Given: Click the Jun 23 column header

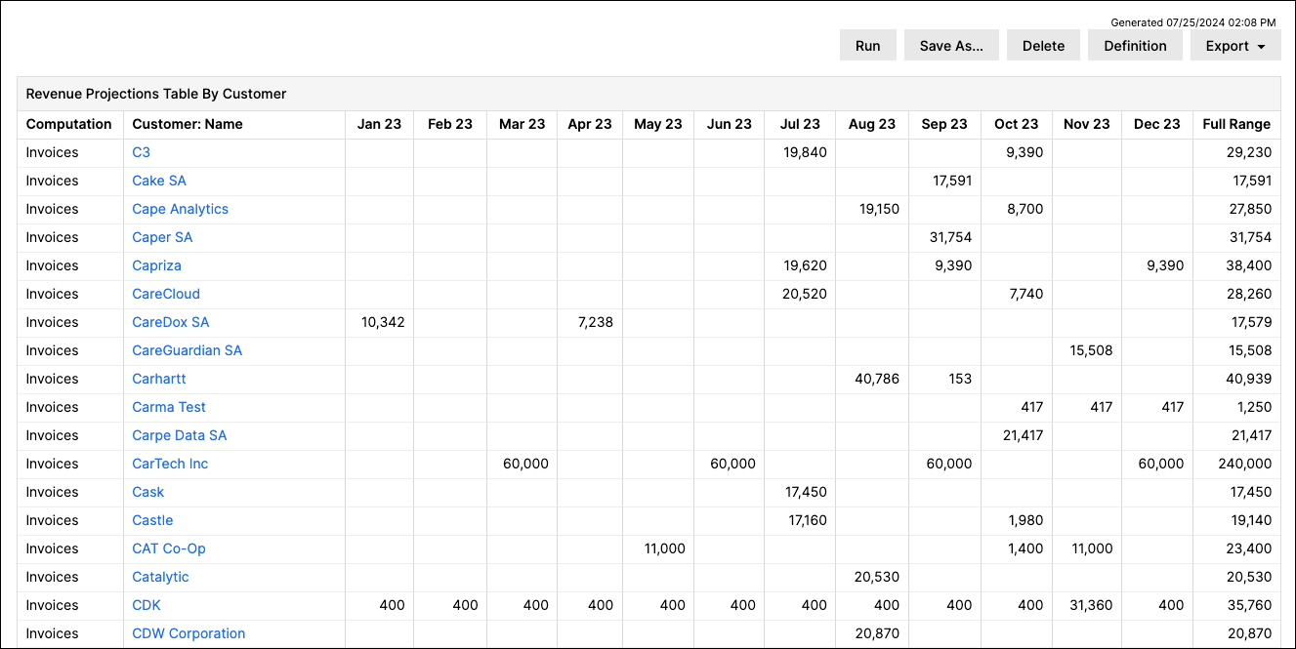Looking at the screenshot, I should [730, 124].
